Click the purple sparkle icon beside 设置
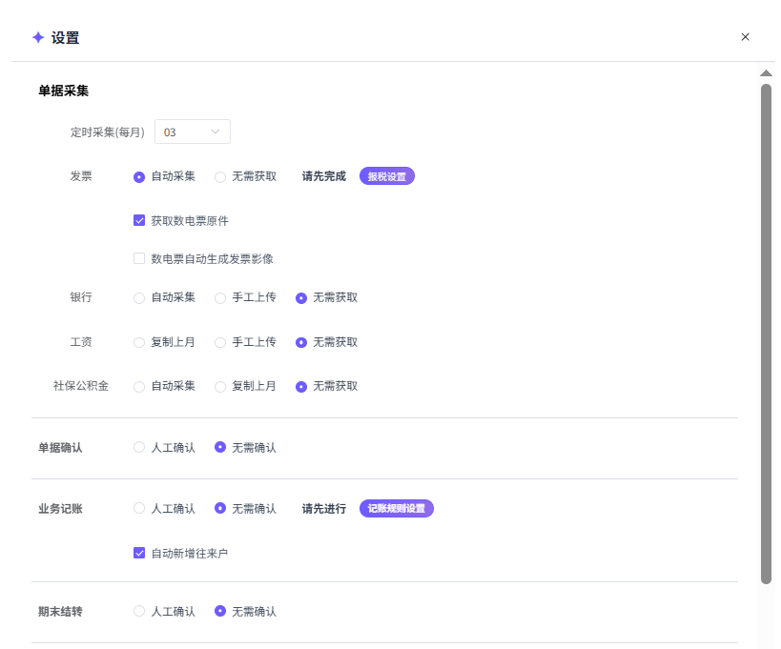Screen dimensions: 781x649 point(38,37)
